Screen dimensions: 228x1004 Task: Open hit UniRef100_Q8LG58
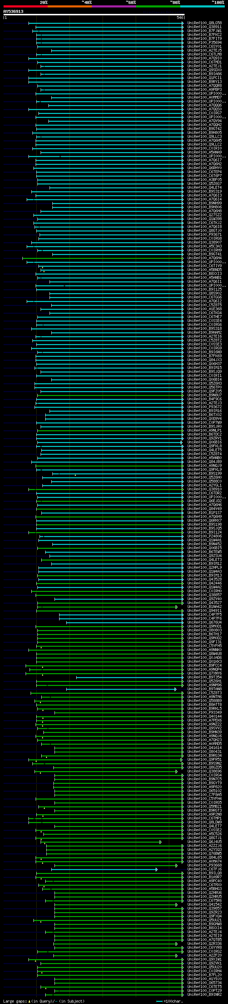(x=204, y=23)
